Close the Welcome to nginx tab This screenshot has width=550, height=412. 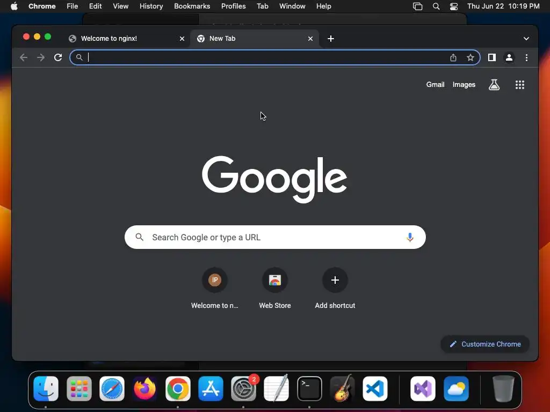pos(182,39)
